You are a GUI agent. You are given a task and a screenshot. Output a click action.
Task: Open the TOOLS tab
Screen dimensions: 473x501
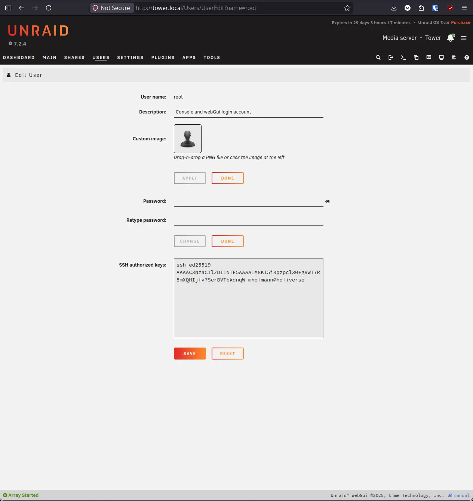click(x=212, y=57)
